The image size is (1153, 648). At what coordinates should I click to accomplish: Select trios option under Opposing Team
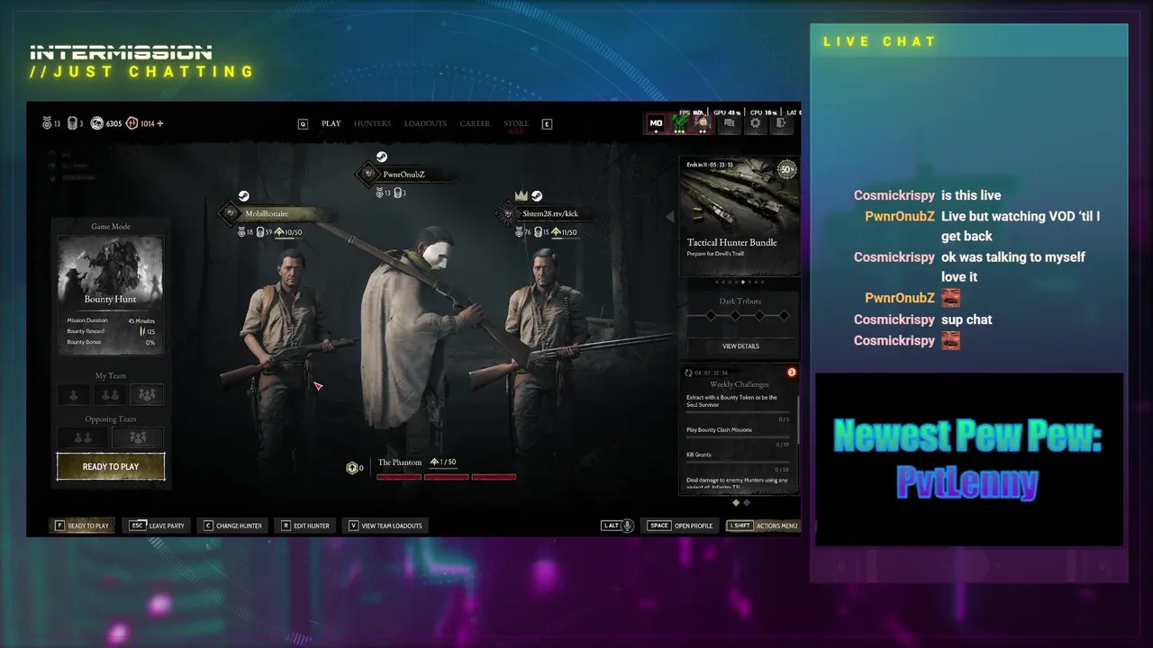pos(138,437)
